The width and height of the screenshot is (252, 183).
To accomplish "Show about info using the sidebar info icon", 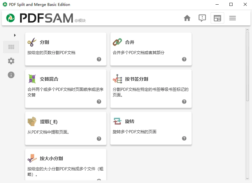I will (x=11, y=75).
